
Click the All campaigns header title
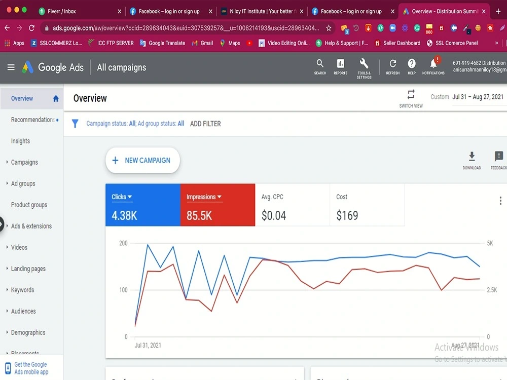(x=122, y=67)
